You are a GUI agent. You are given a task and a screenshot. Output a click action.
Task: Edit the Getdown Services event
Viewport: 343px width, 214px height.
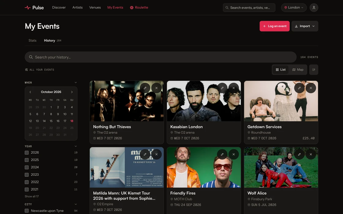pos(299,88)
